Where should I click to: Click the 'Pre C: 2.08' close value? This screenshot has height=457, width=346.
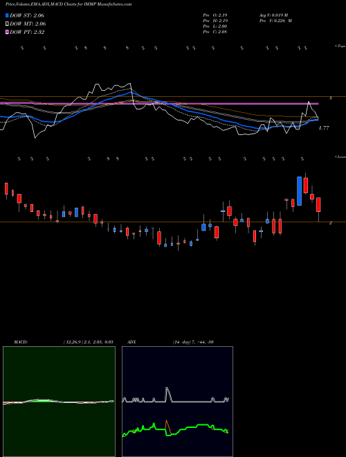[x=215, y=31]
